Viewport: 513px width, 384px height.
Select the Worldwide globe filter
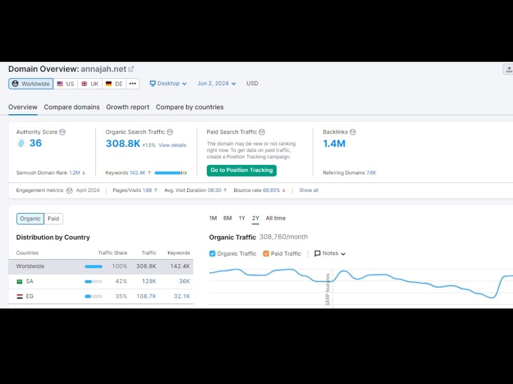(x=31, y=83)
